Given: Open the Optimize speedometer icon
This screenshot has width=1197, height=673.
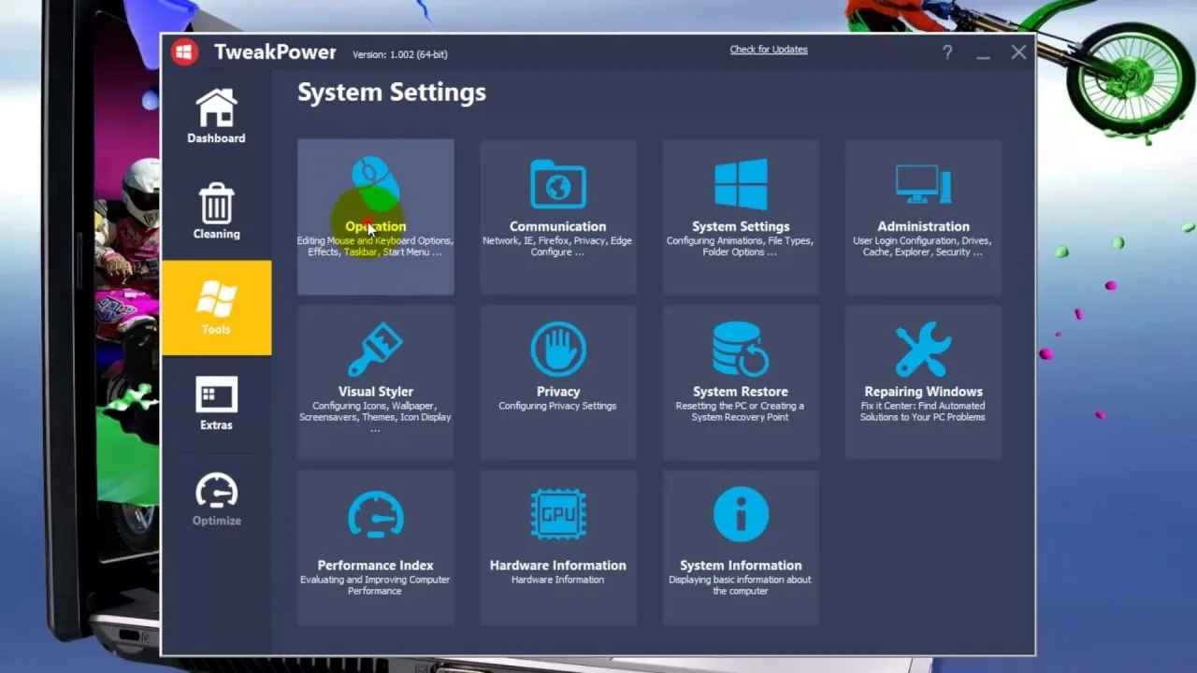Looking at the screenshot, I should (x=216, y=491).
